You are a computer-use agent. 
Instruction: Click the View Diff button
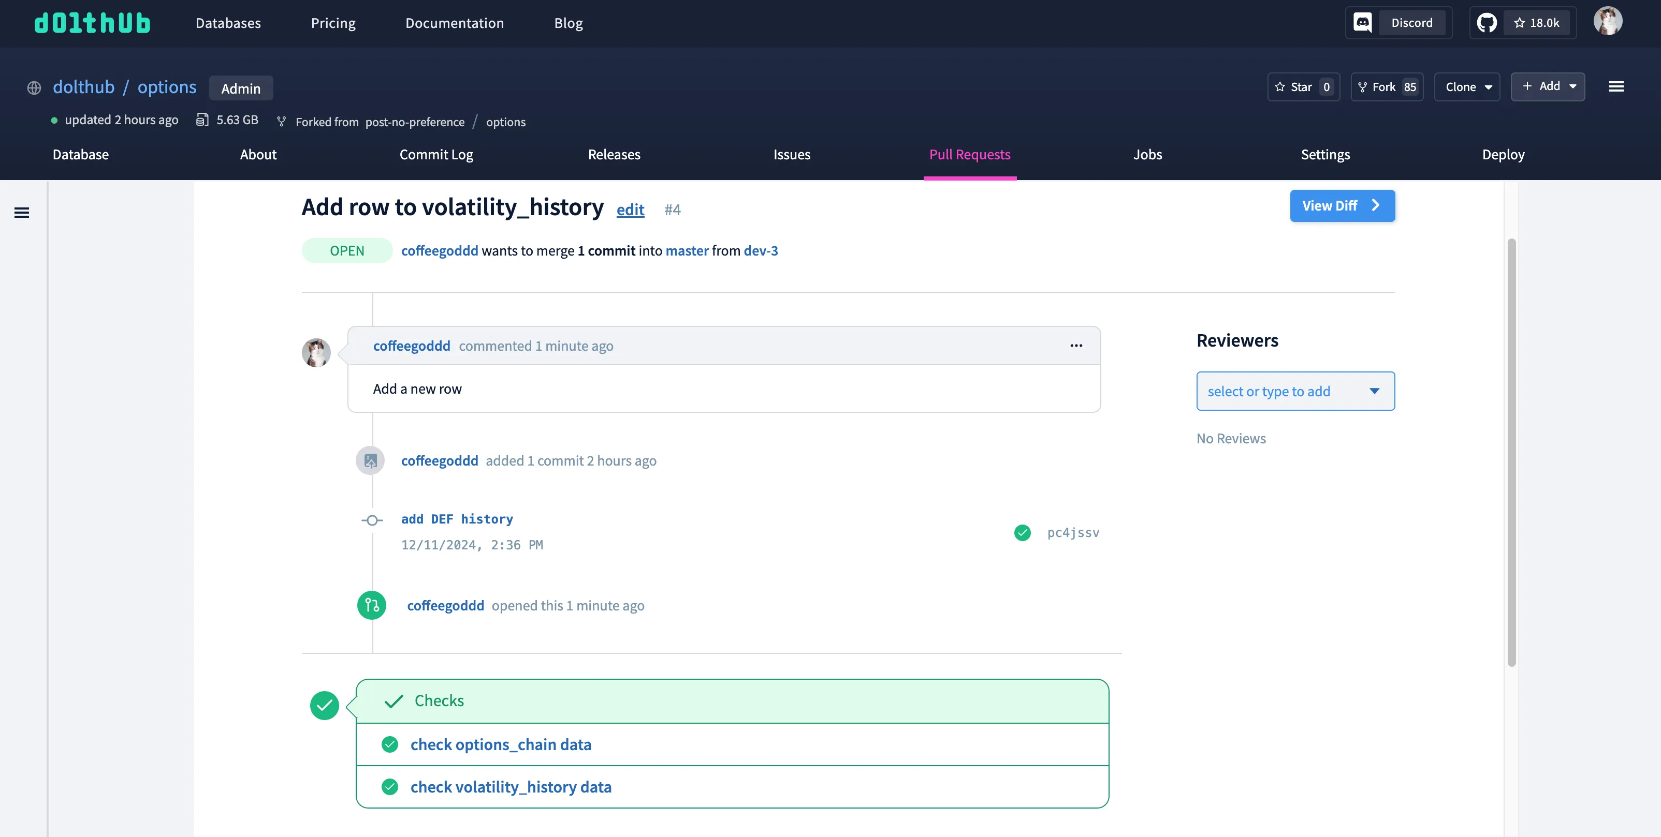(1342, 205)
